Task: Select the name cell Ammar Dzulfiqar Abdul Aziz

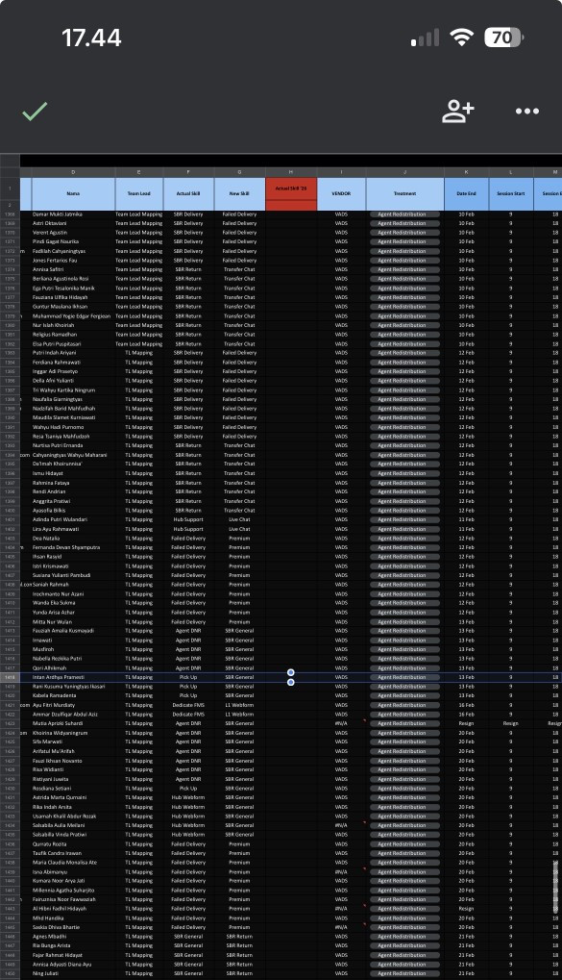Action: 73,714
